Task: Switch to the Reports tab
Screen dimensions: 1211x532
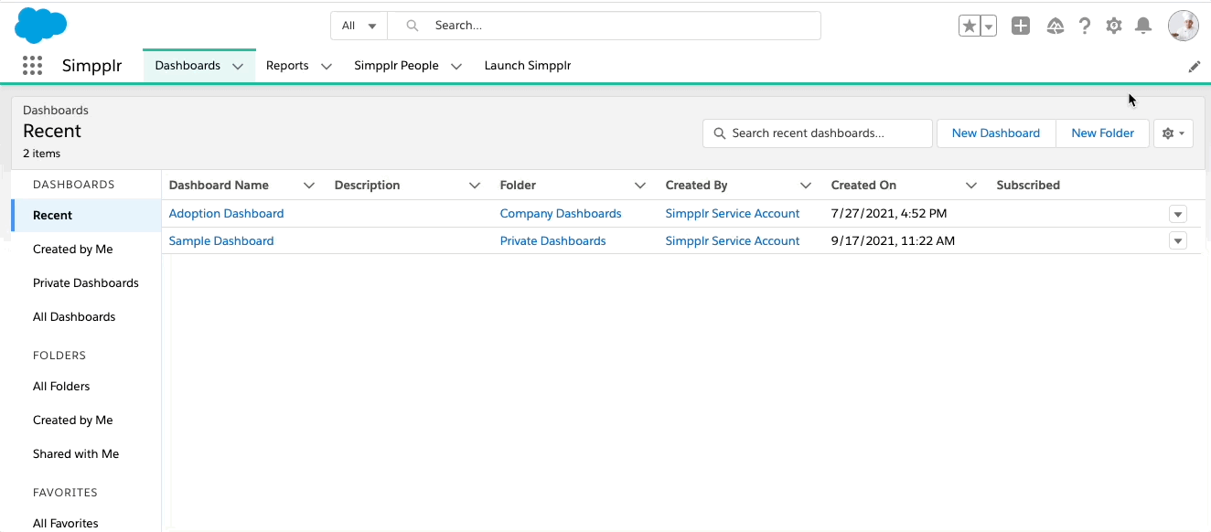Action: click(x=287, y=66)
